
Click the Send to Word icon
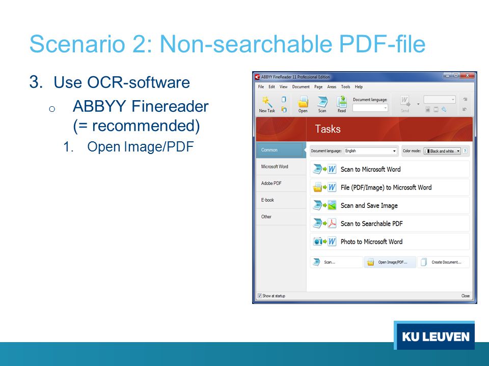[405, 101]
